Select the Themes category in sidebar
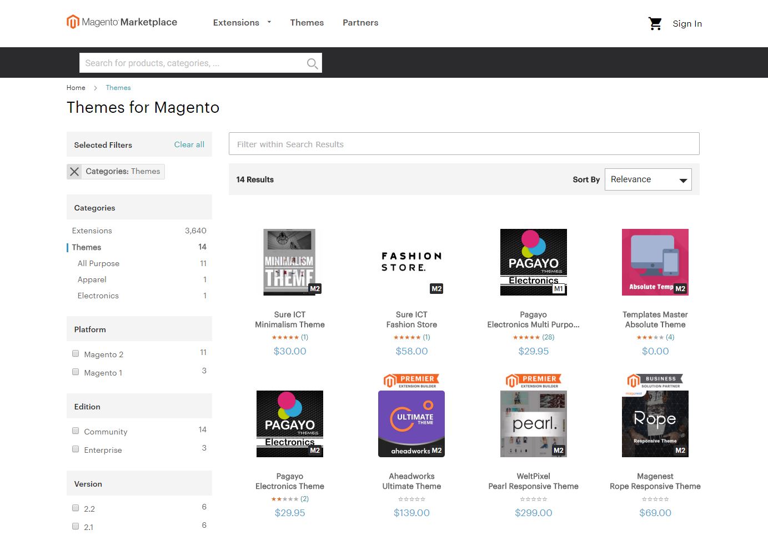The height and width of the screenshot is (535, 768). (x=87, y=247)
